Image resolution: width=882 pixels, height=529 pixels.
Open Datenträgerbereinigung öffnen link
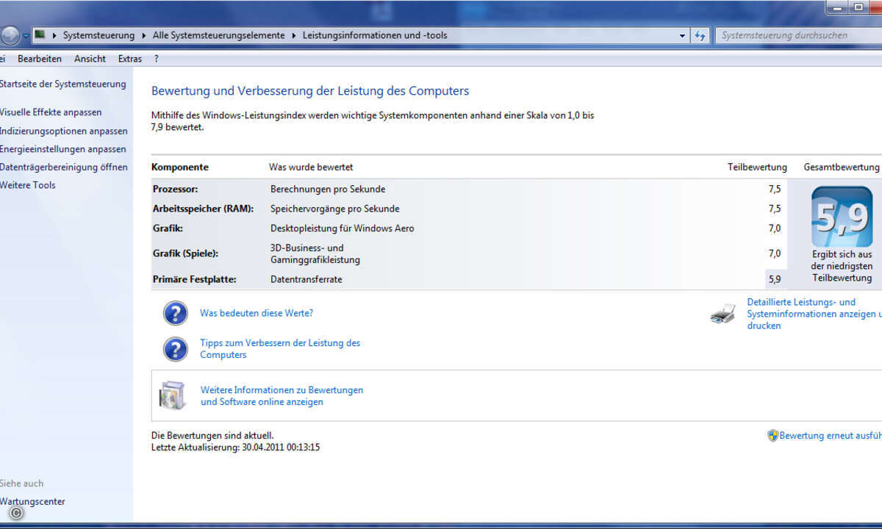click(64, 167)
